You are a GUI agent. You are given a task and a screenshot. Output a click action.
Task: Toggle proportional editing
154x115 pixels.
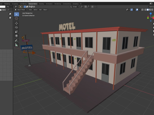(x=92, y=7)
